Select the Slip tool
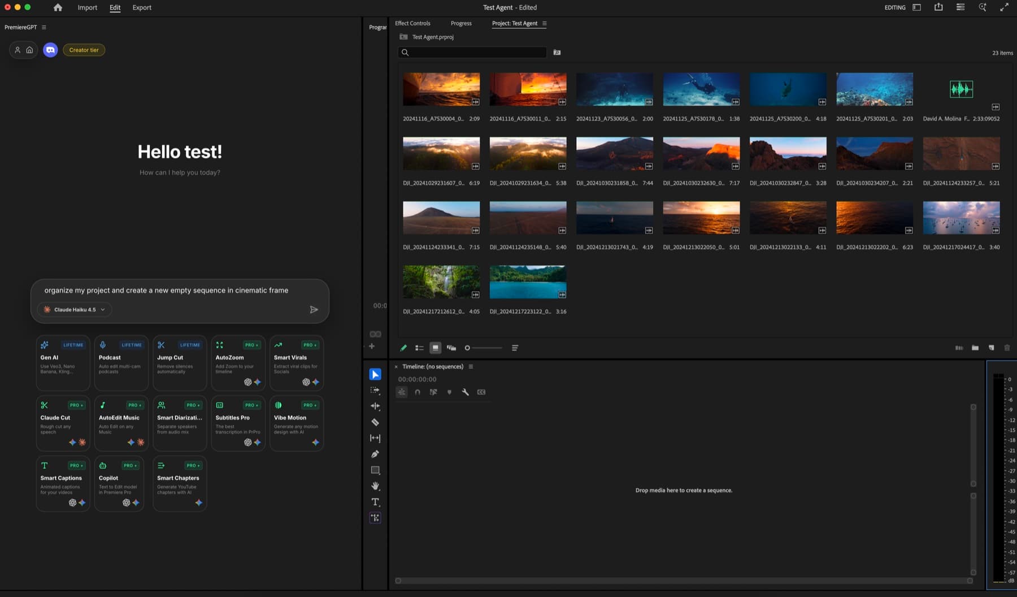1017x597 pixels. 375,438
